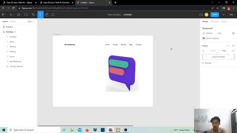Switch to the Assets tab
Screen dimensions: 237x133
13,21
